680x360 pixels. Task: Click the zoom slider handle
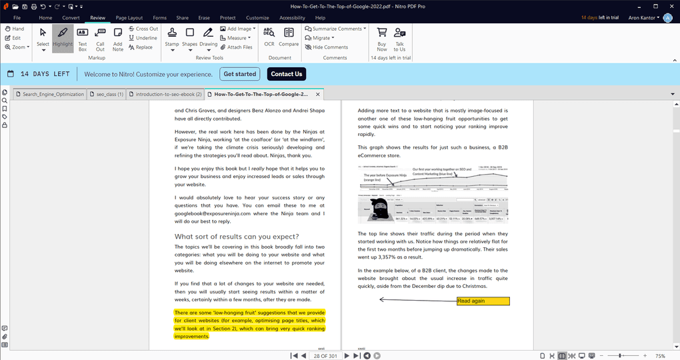620,355
